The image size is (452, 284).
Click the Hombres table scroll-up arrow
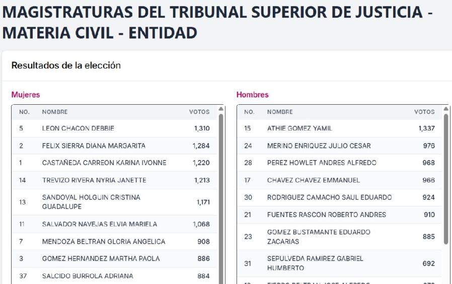[x=446, y=109]
